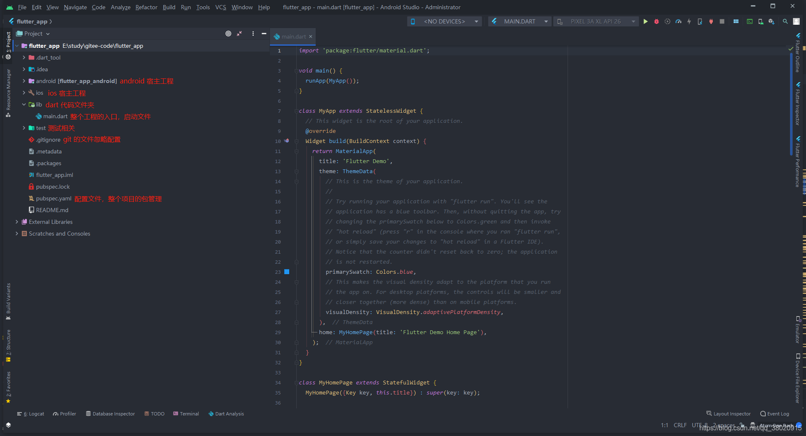The image size is (806, 436).
Task: Open the Event Log
Action: (775, 414)
